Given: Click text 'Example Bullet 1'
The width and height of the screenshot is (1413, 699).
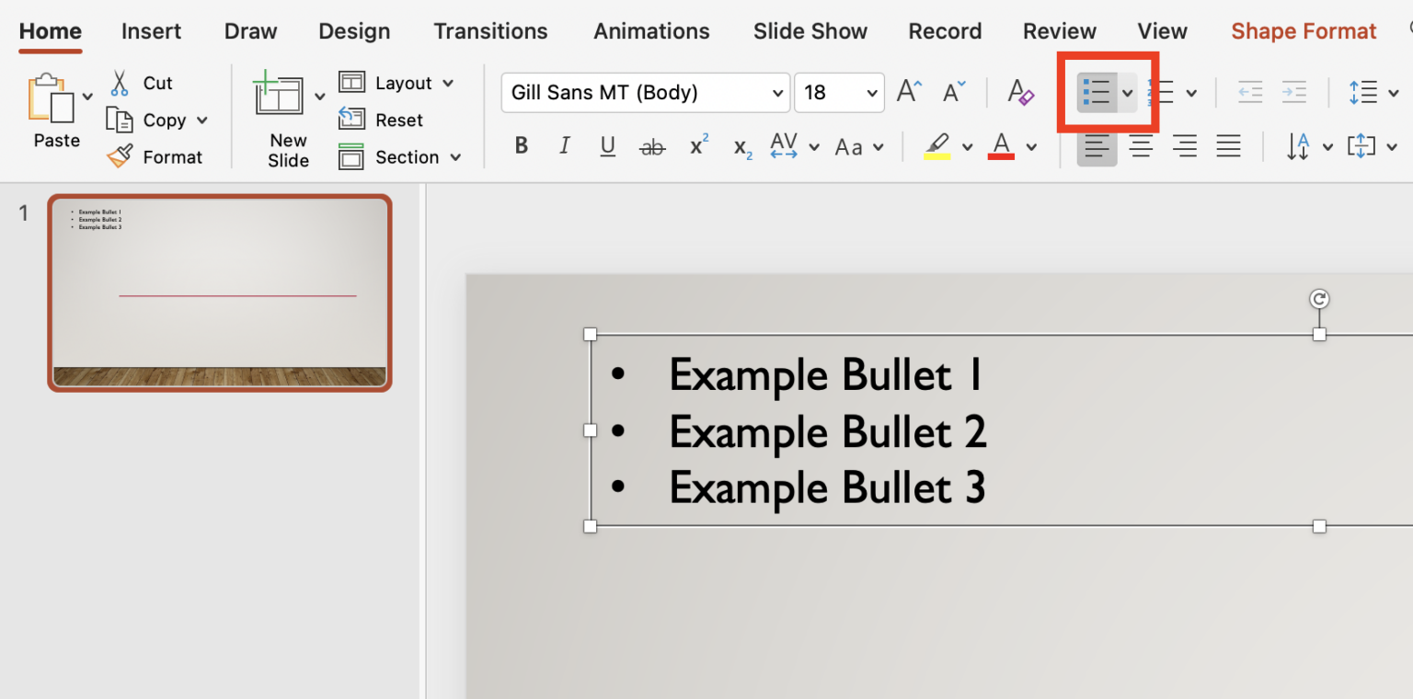Looking at the screenshot, I should [825, 375].
